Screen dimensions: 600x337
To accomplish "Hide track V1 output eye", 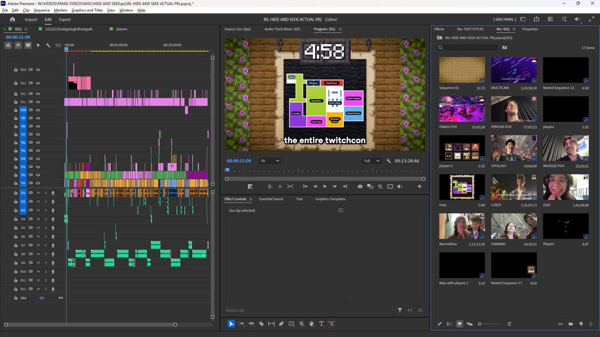I will click(37, 183).
